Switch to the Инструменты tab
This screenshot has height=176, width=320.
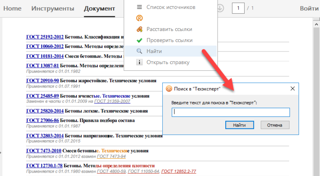coord(53,8)
